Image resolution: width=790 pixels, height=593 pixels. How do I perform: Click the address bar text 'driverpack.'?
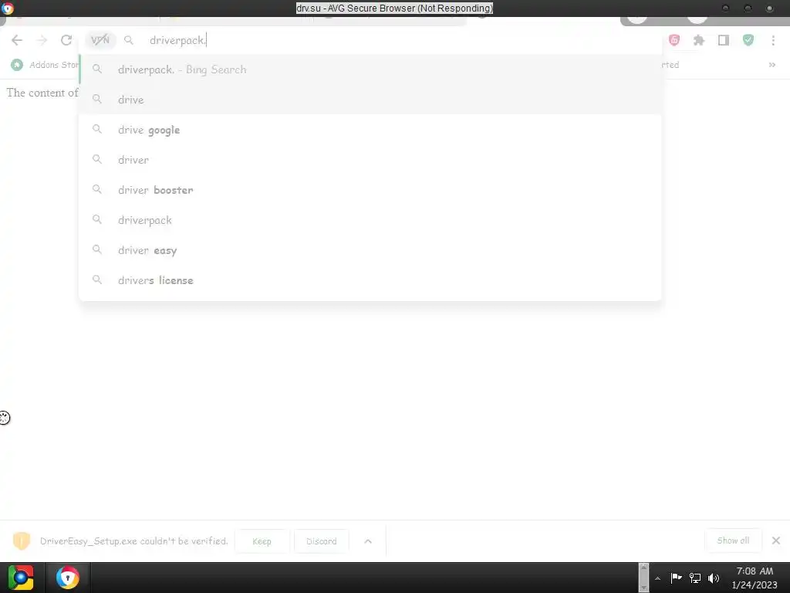point(178,40)
